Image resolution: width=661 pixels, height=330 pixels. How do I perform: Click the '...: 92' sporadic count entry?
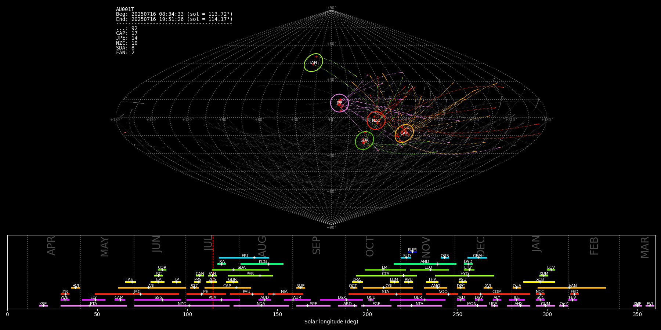127,29
